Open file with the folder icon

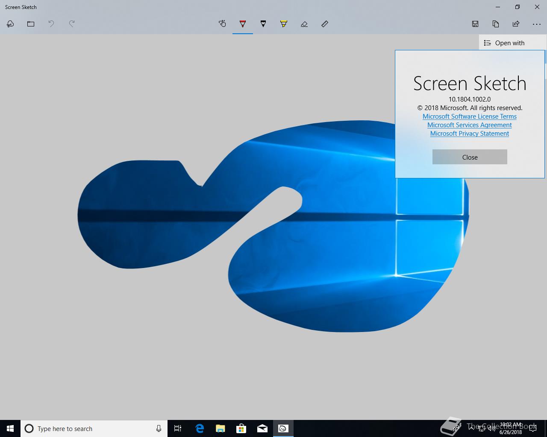coord(31,24)
